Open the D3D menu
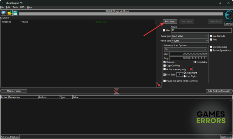 point(22,7)
